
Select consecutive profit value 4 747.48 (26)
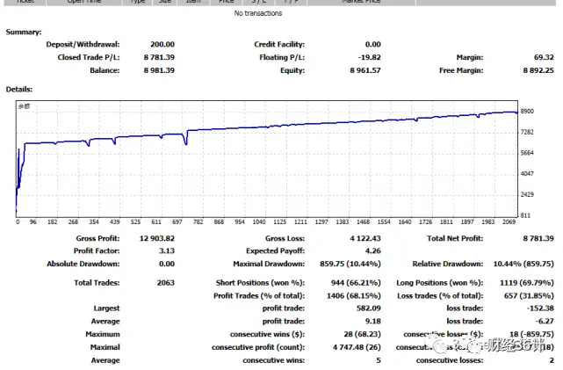coord(357,347)
